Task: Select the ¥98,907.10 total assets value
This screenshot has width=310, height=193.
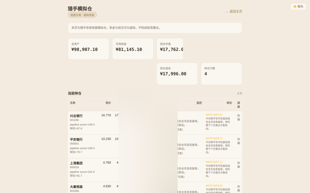Action: coord(84,49)
